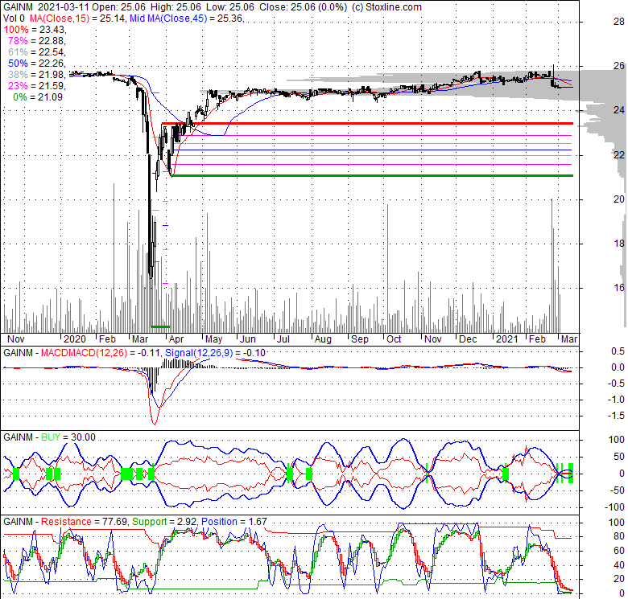This screenshot has width=628, height=599.
Task: Click the 'Resistance = 77.69' label
Action: pos(84,522)
